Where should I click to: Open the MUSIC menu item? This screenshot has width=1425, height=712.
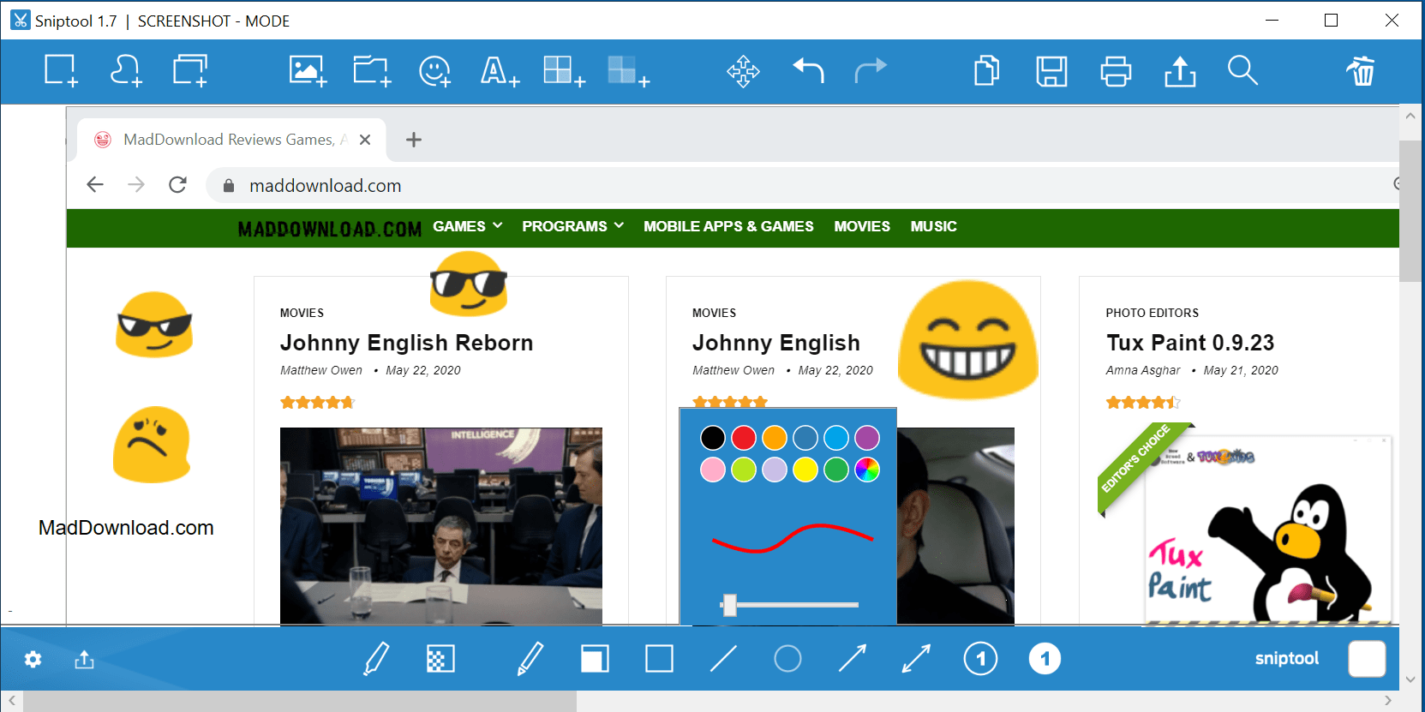(x=933, y=226)
